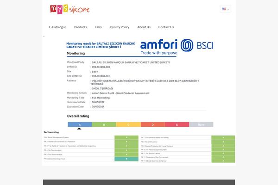The width and height of the screenshot is (278, 185).
Task: Open the Products menu
Action: (81, 27)
